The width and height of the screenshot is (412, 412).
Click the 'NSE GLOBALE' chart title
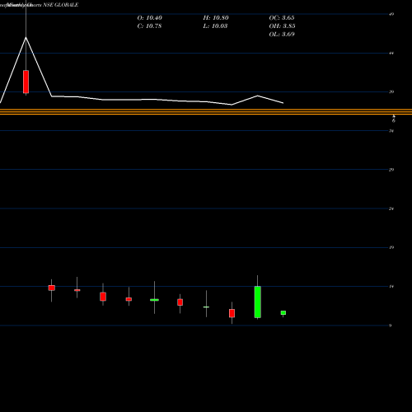(x=61, y=5)
